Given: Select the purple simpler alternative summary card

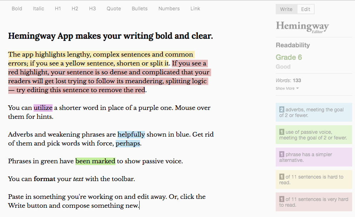Looking at the screenshot, I should pos(314,157).
